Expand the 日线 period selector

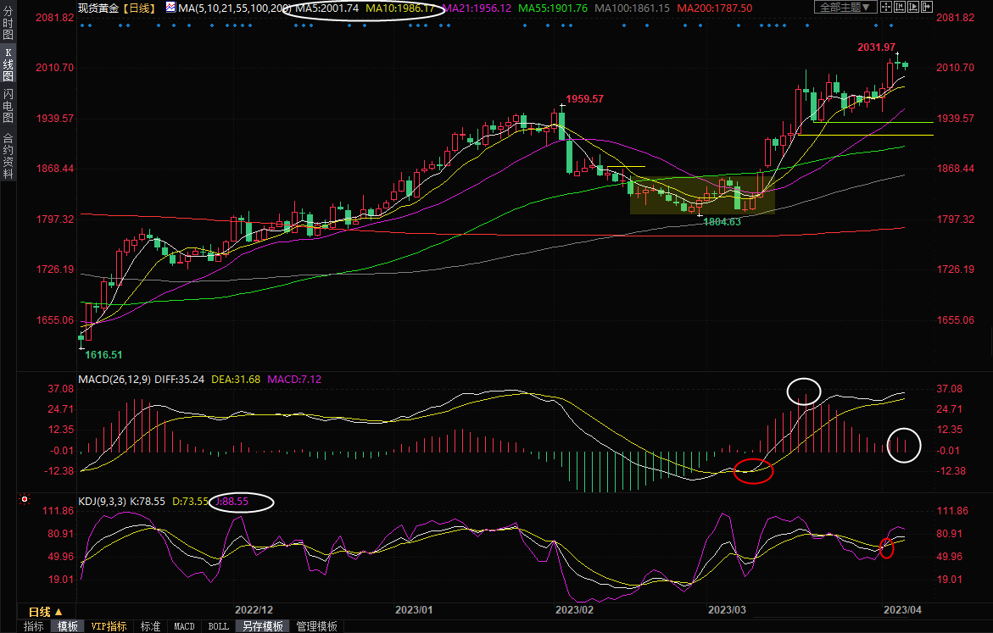[x=45, y=612]
